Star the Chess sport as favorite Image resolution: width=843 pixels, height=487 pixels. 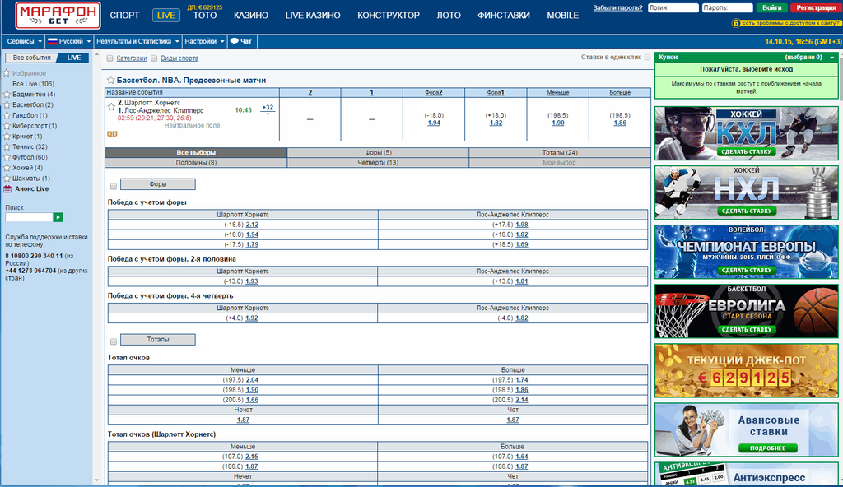click(x=7, y=178)
